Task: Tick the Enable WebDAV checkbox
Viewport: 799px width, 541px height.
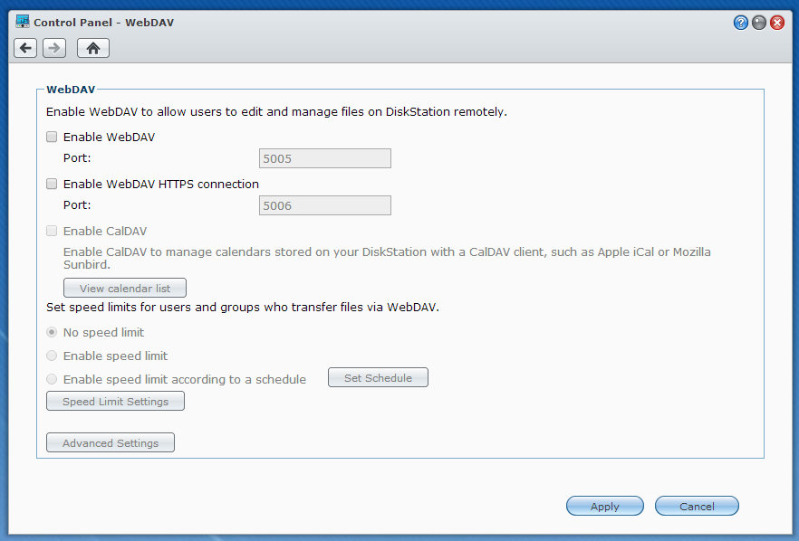Action: (52, 137)
